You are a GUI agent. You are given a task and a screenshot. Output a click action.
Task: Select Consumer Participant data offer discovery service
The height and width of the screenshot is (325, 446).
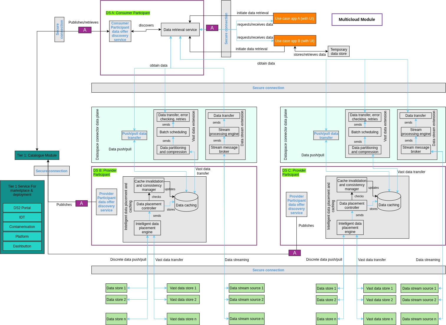(x=120, y=32)
